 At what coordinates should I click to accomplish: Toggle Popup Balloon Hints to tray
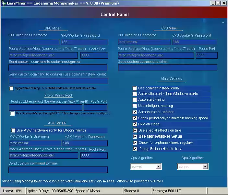[135, 149]
